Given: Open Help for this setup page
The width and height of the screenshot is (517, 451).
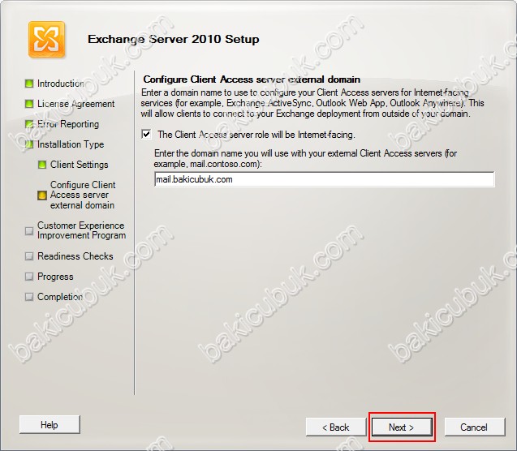Looking at the screenshot, I should [x=50, y=425].
